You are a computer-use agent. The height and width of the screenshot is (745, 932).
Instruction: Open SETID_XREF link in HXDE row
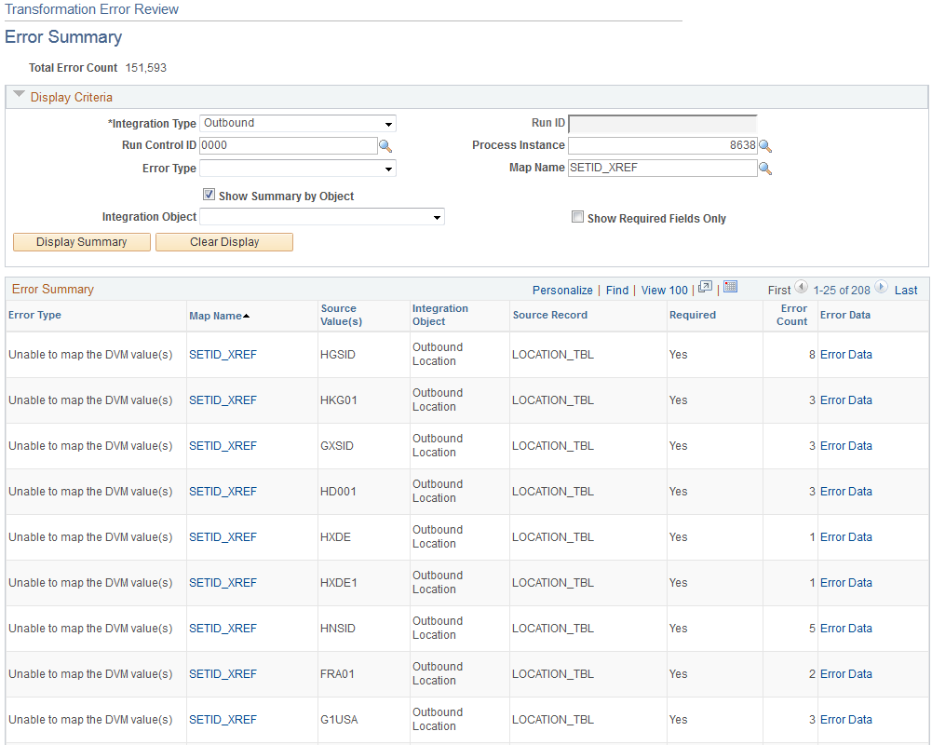pyautogui.click(x=223, y=537)
